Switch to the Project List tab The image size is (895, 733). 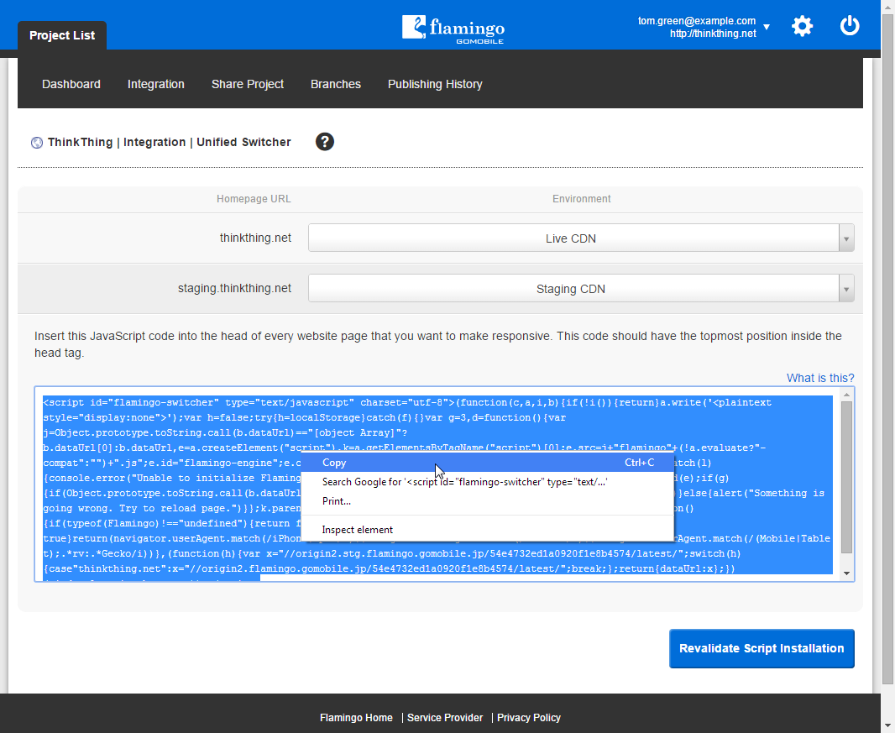pos(62,35)
